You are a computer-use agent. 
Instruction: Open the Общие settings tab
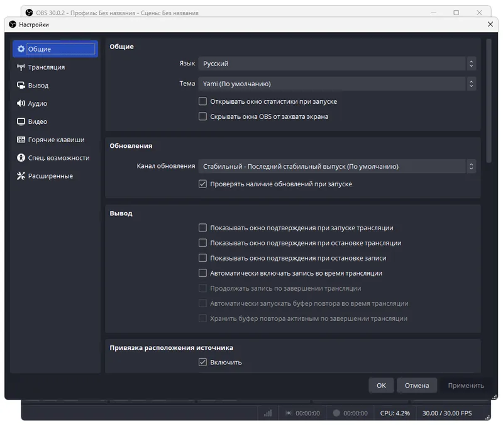click(x=55, y=49)
